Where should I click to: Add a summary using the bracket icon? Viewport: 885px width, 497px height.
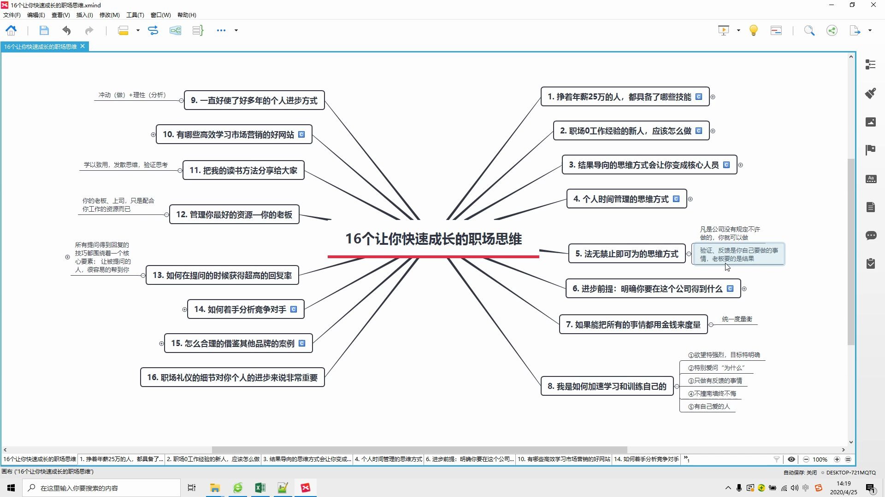[198, 30]
